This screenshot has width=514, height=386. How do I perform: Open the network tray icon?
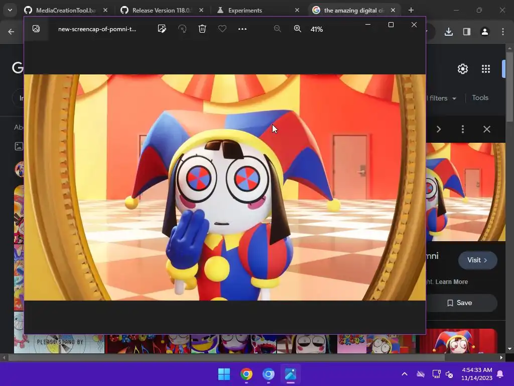pyautogui.click(x=436, y=374)
